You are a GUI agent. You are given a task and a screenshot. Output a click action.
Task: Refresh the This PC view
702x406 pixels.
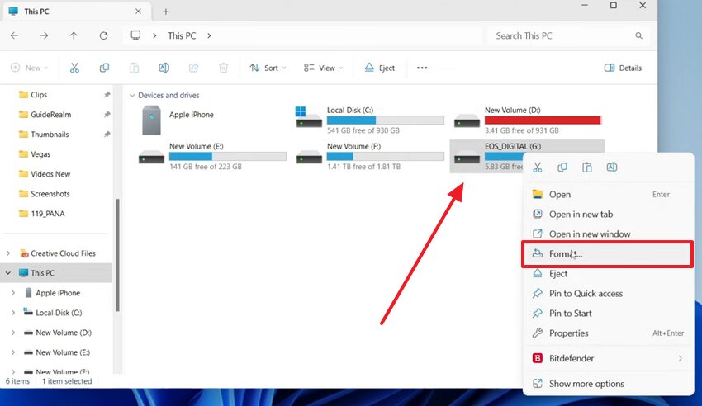pyautogui.click(x=103, y=35)
